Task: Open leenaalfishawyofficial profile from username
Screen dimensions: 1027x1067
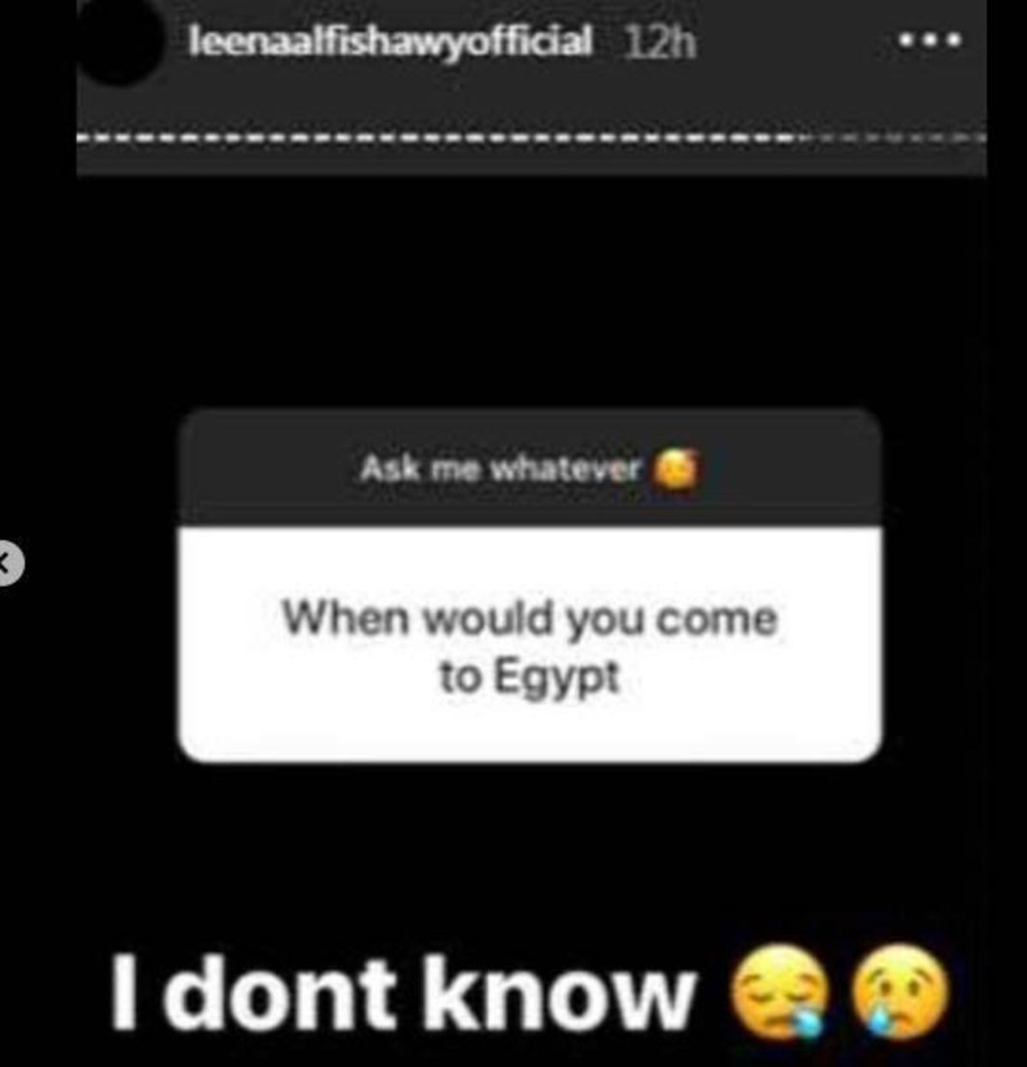Action: pos(389,41)
